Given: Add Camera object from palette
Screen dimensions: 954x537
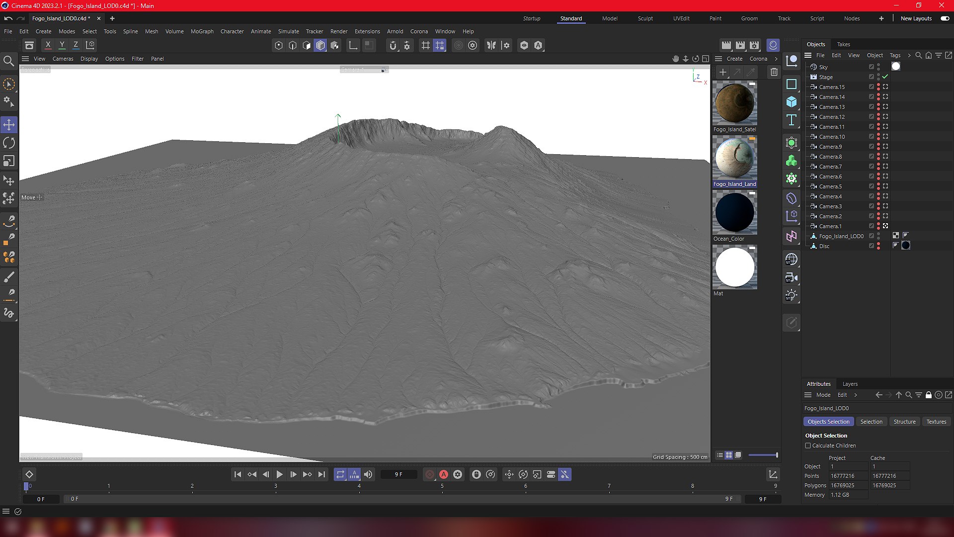Looking at the screenshot, I should click(x=792, y=277).
